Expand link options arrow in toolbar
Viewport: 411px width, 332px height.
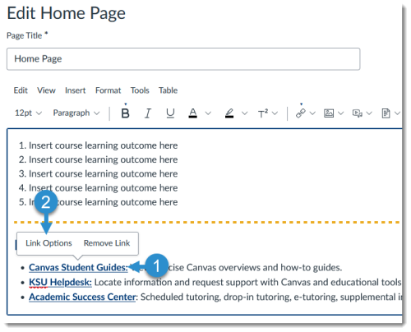point(312,113)
